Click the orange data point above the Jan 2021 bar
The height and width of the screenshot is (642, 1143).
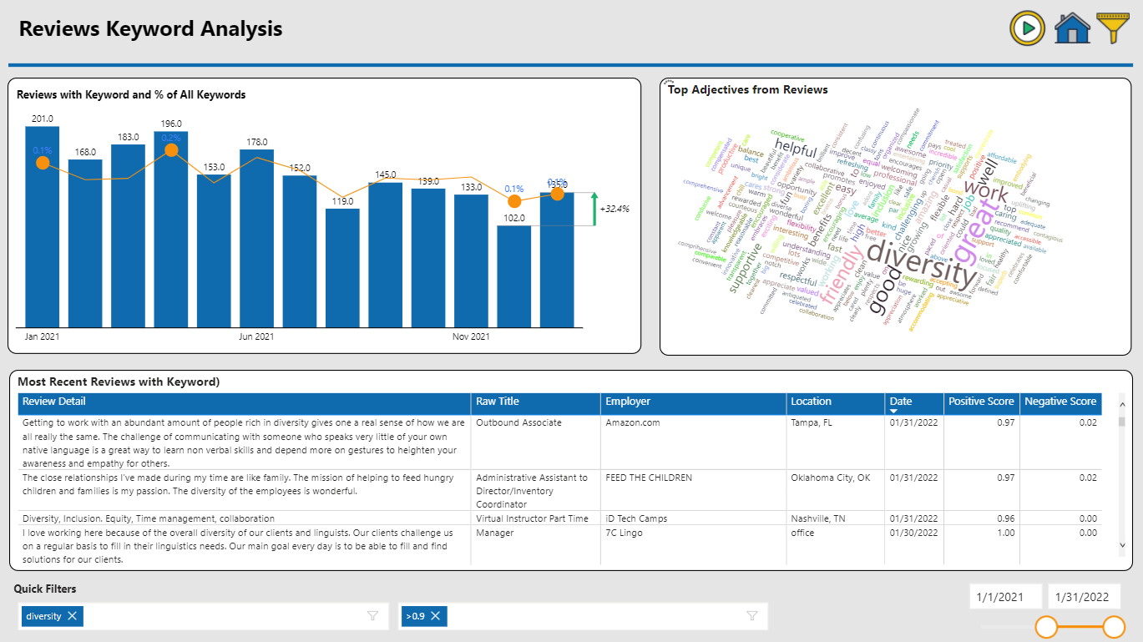43,164
